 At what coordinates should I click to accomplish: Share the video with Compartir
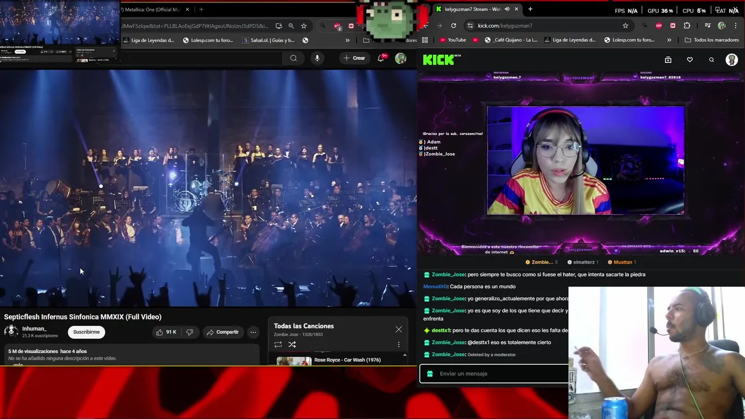pyautogui.click(x=222, y=332)
